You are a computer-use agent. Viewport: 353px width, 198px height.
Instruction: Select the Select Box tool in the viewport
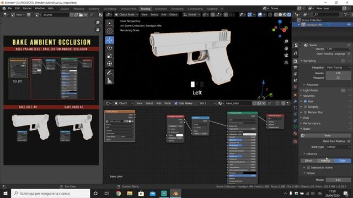pos(110,23)
